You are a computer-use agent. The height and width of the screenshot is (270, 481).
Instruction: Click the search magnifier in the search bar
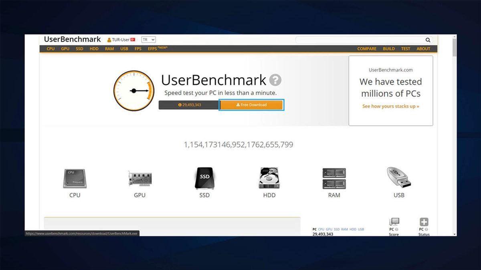tap(427, 40)
